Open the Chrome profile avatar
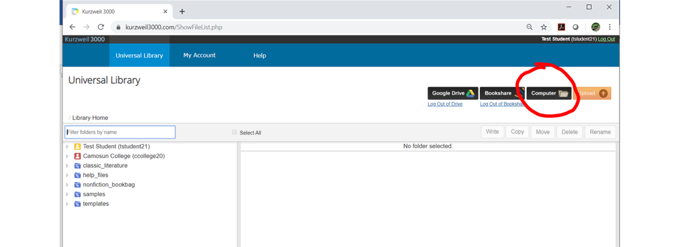Screen dimensions: 680x247 point(596,27)
